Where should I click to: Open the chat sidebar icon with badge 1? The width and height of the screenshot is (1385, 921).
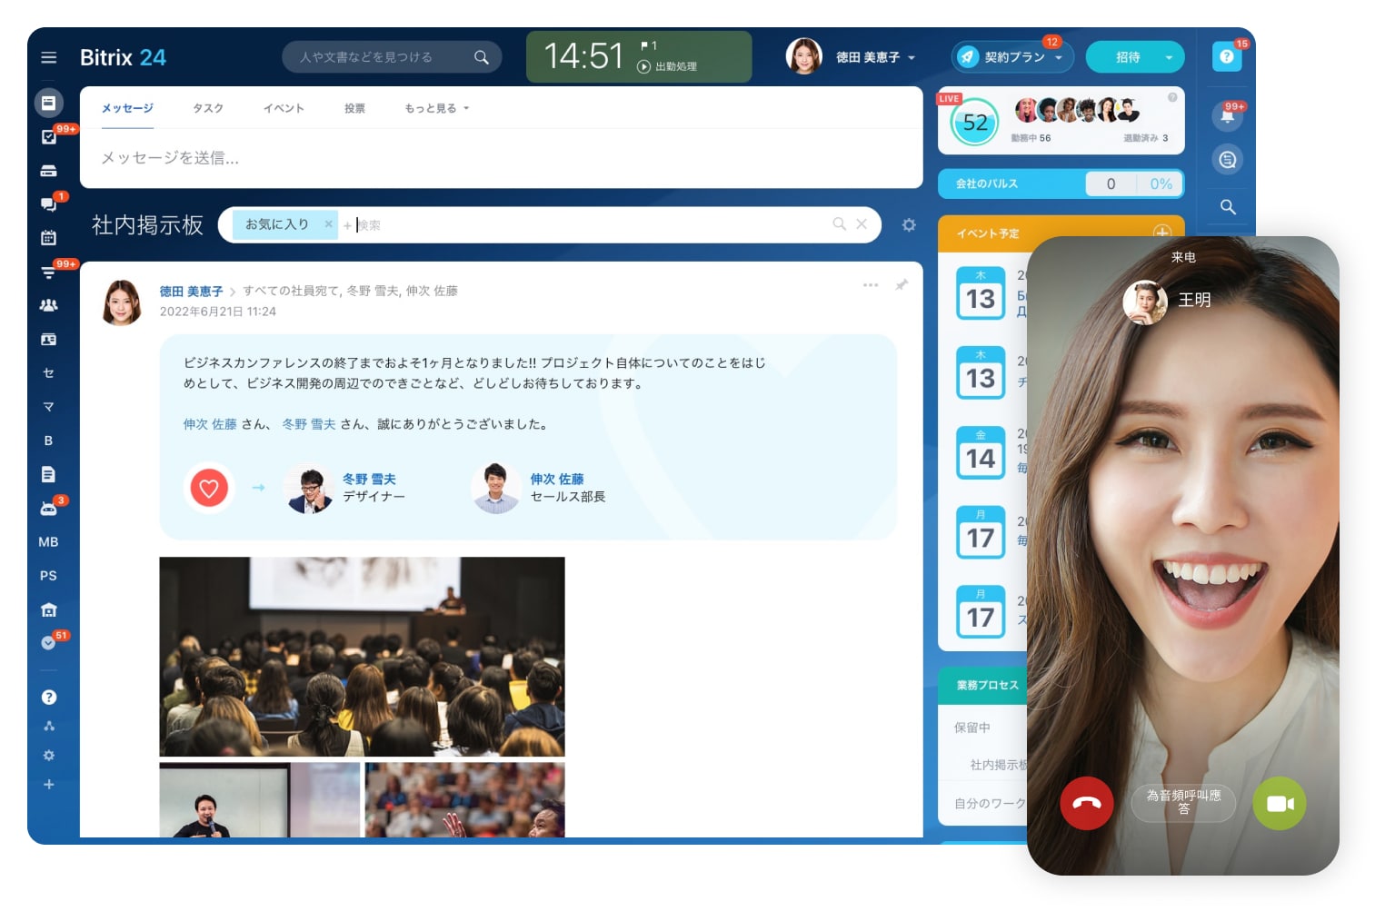pos(49,204)
